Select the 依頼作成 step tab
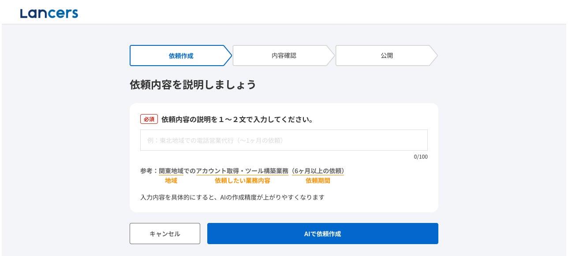The image size is (568, 256). (180, 56)
